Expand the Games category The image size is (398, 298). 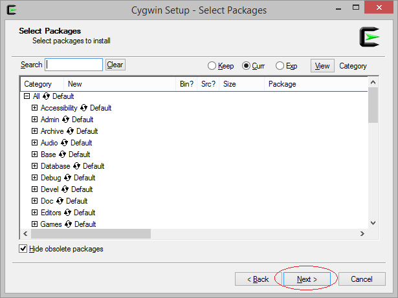click(x=34, y=224)
